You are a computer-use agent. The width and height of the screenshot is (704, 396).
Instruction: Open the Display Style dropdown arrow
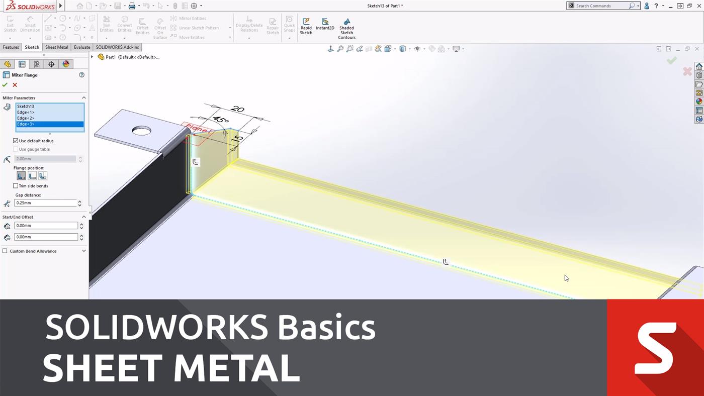tap(410, 48)
